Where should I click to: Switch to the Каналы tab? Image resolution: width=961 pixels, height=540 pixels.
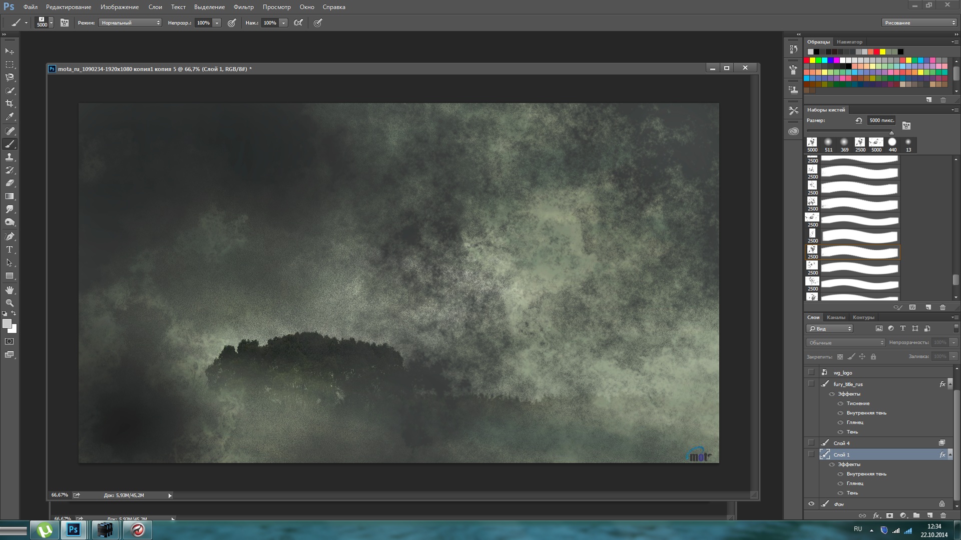point(836,317)
